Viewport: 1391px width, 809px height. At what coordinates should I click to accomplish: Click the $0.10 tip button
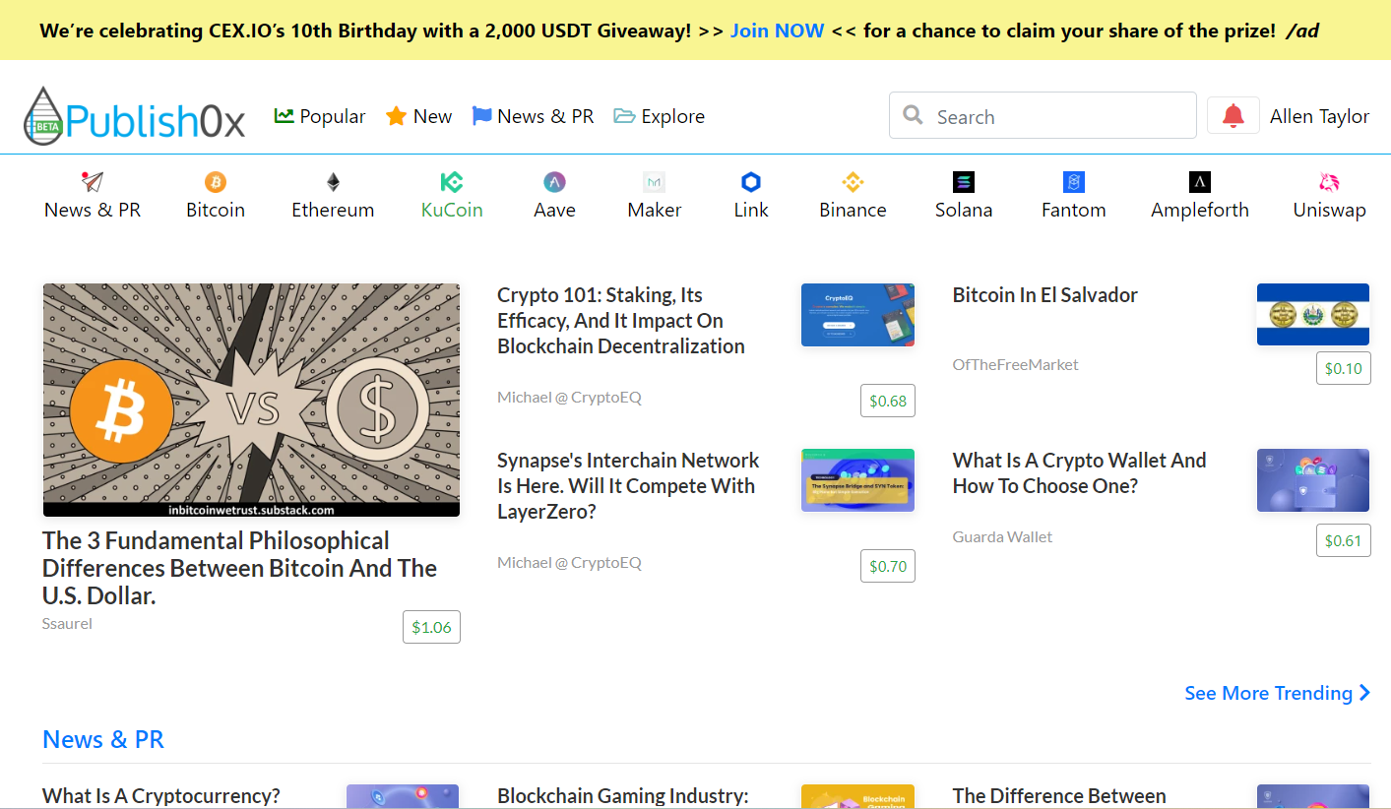[x=1344, y=368]
